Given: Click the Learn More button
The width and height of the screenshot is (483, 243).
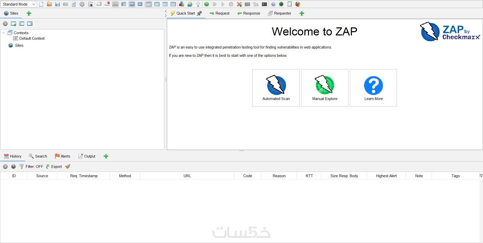Looking at the screenshot, I should pos(374,88).
